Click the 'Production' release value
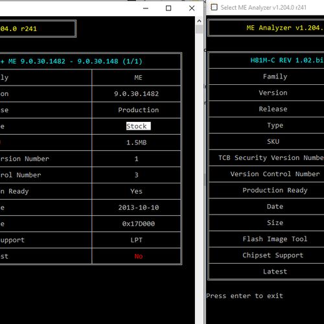Screen dimensions: 324x324 tap(139, 110)
